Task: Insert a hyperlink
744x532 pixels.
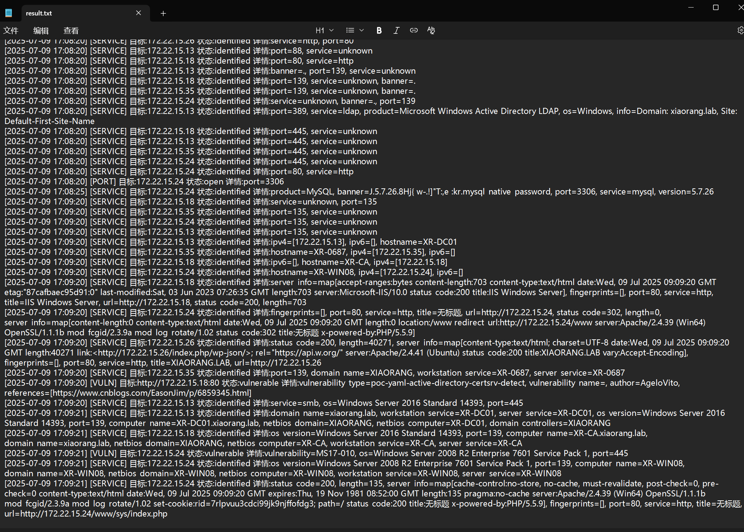Action: click(413, 31)
